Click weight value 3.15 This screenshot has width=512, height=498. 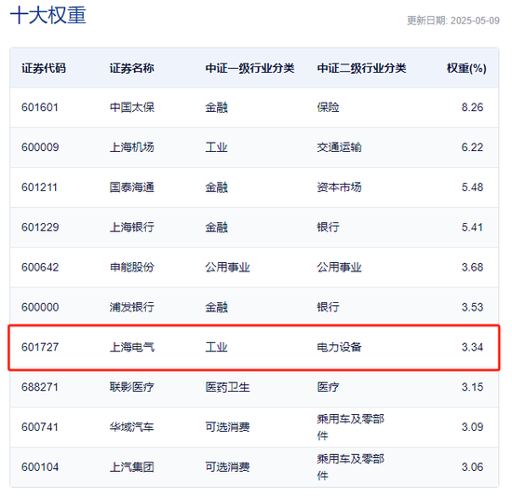tap(472, 387)
